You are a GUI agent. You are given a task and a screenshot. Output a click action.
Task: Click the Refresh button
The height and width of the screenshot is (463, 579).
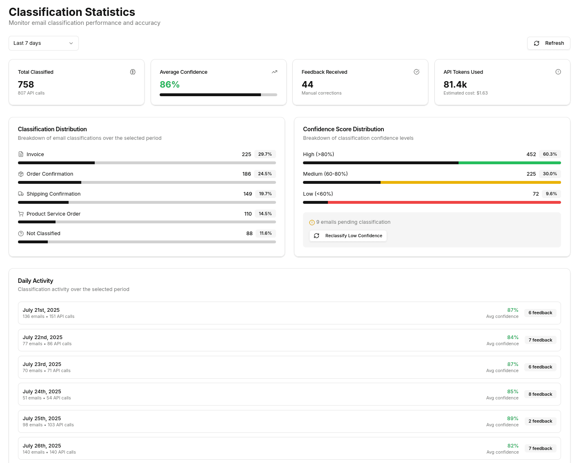pos(548,43)
